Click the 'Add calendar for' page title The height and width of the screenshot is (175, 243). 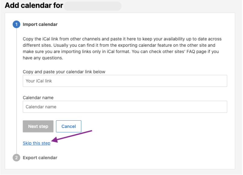click(x=34, y=6)
